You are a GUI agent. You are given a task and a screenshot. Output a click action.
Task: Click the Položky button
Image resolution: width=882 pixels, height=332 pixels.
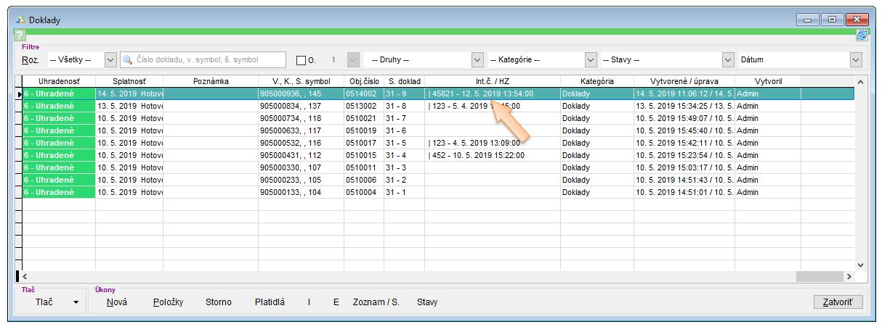166,302
